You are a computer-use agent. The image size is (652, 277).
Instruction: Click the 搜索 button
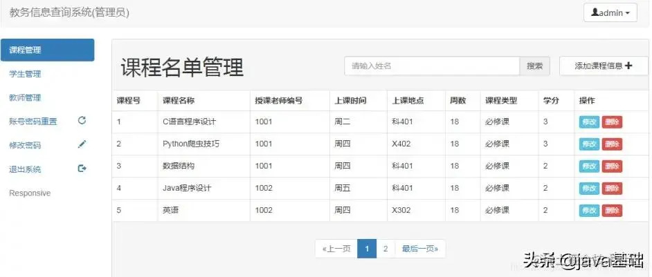[535, 66]
